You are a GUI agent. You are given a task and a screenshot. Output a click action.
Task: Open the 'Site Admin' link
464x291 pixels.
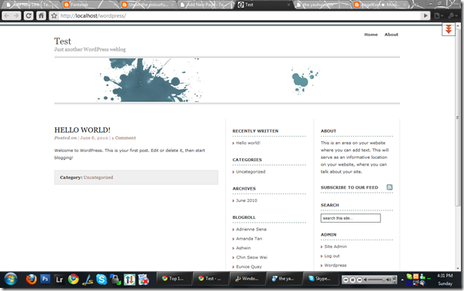tap(335, 246)
